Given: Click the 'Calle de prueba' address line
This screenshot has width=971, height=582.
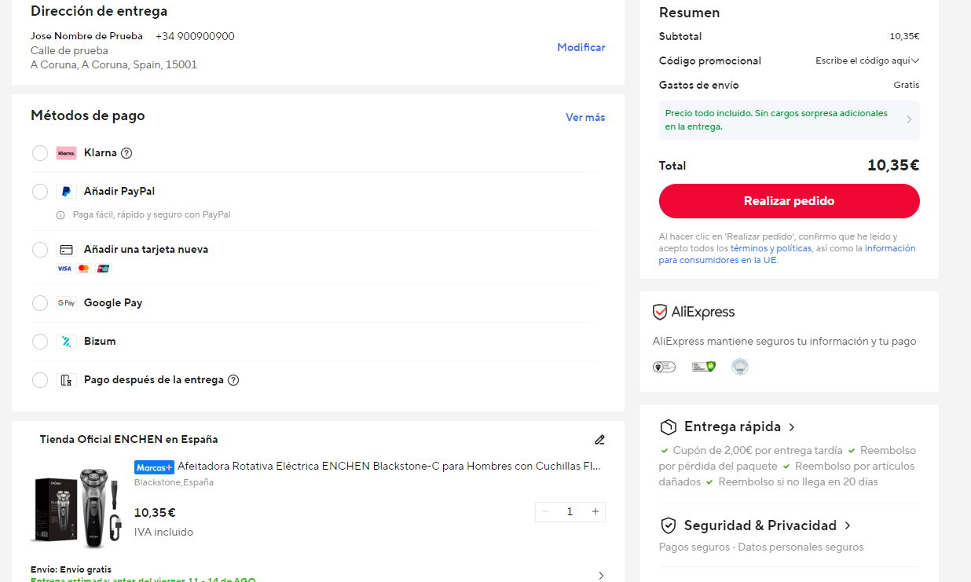Looking at the screenshot, I should [69, 51].
